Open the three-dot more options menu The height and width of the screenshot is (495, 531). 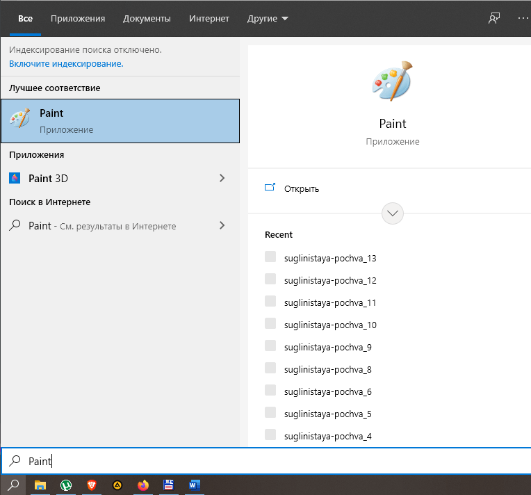click(523, 18)
